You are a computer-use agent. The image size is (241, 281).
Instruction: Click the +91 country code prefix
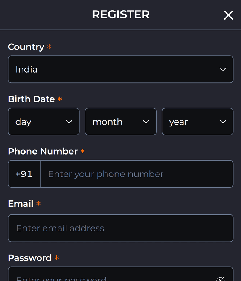pyautogui.click(x=24, y=174)
